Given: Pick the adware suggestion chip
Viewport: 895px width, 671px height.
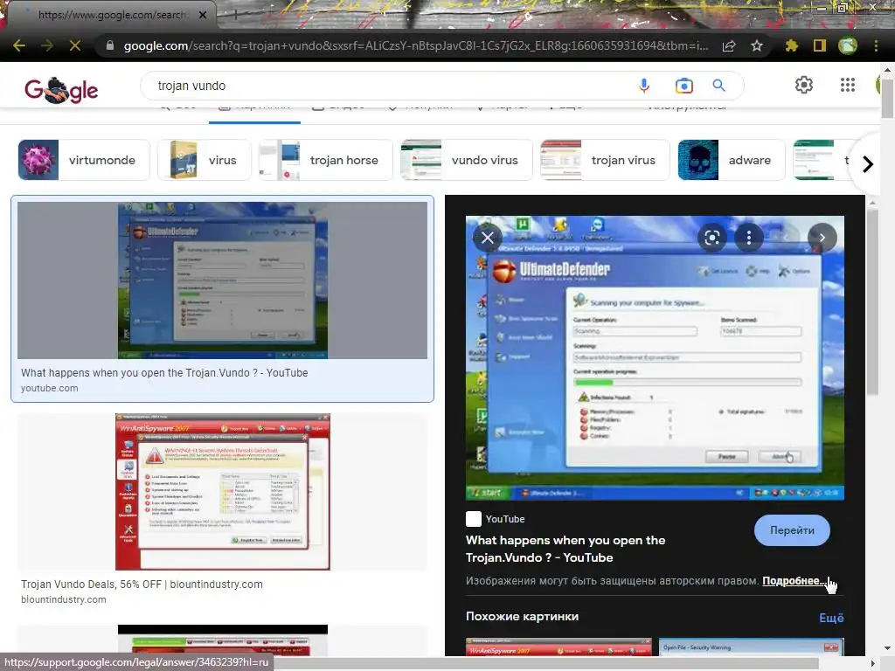Looking at the screenshot, I should coord(732,160).
